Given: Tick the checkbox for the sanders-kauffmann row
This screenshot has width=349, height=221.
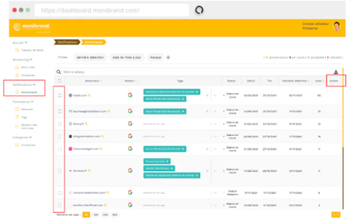Looking at the screenshot, I should click(x=60, y=205).
